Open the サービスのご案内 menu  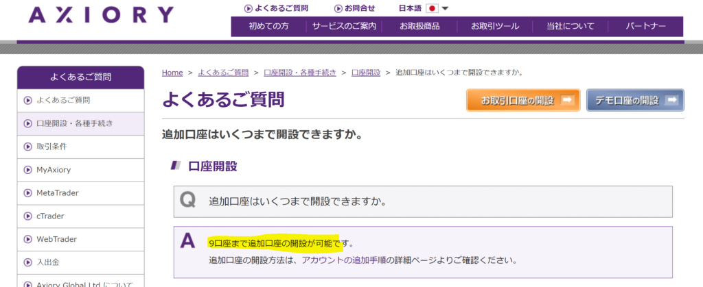point(344,27)
